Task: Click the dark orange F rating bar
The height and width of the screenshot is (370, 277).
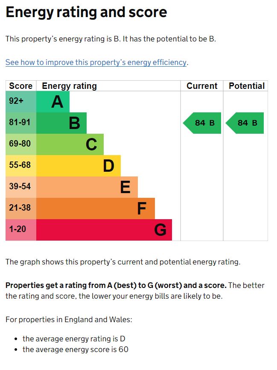Action: [96, 208]
